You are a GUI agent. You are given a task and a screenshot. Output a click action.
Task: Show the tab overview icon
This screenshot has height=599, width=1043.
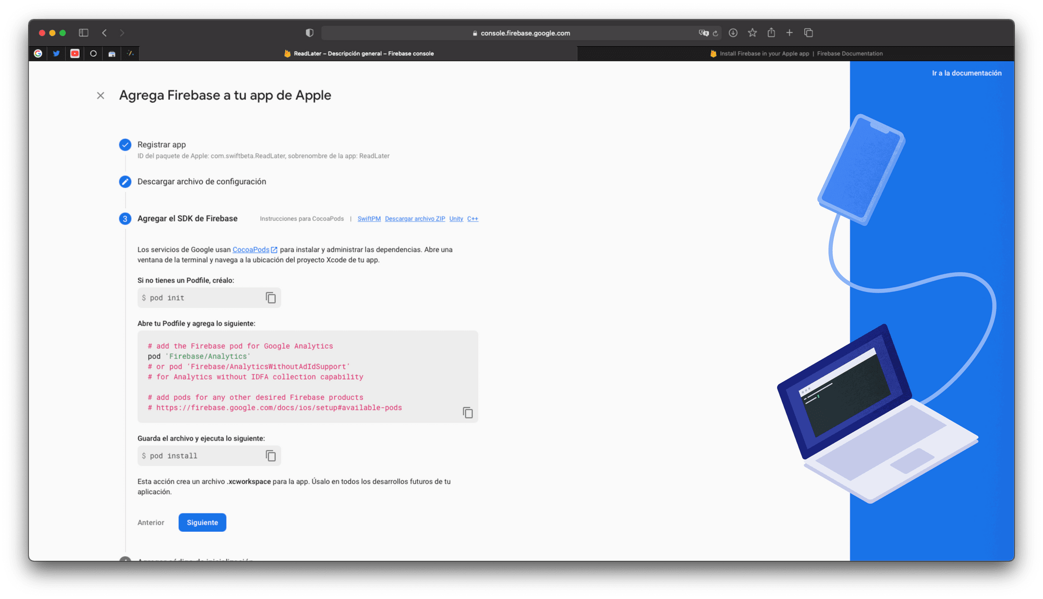point(809,33)
